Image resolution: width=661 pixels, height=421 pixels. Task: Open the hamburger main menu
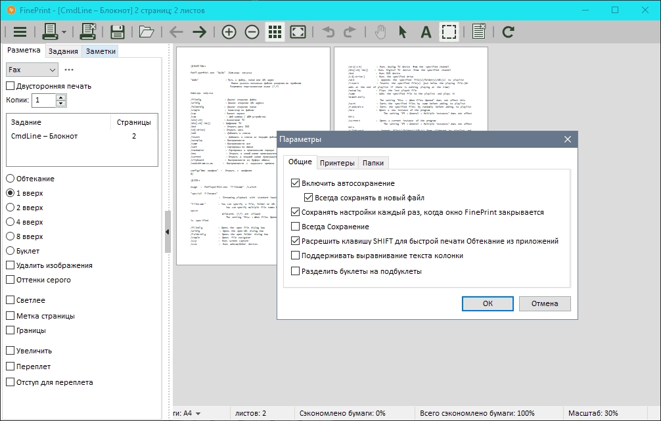20,32
